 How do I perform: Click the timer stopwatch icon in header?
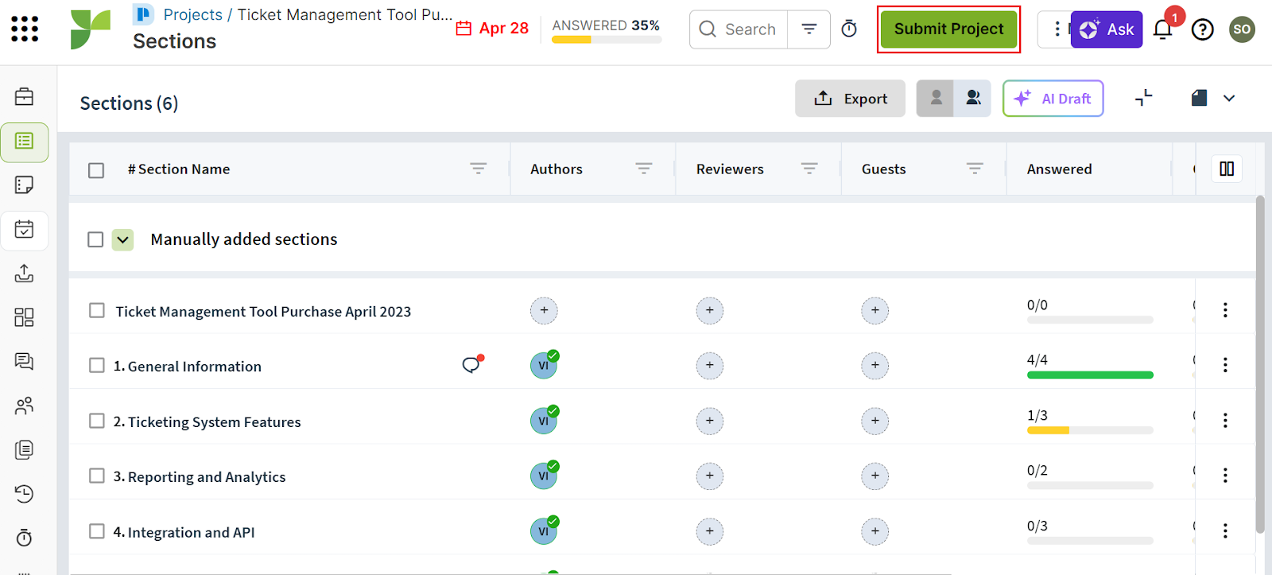click(849, 29)
